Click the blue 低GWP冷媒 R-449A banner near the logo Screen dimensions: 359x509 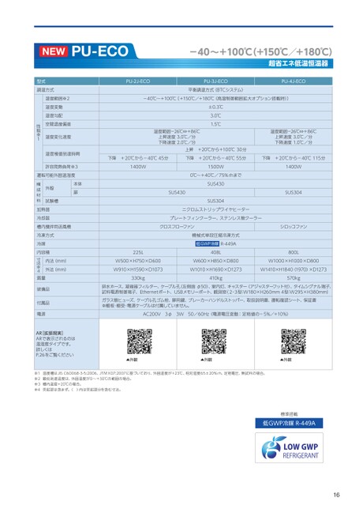[x=289, y=424]
